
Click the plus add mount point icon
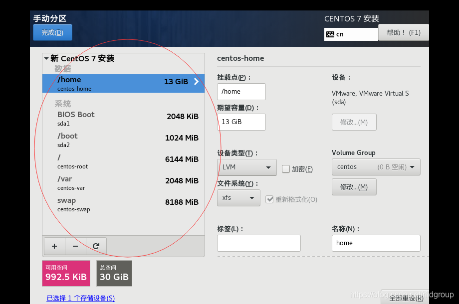point(54,246)
